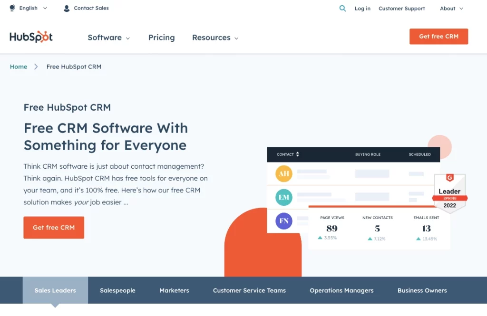Open the Pricing page

[x=162, y=38]
